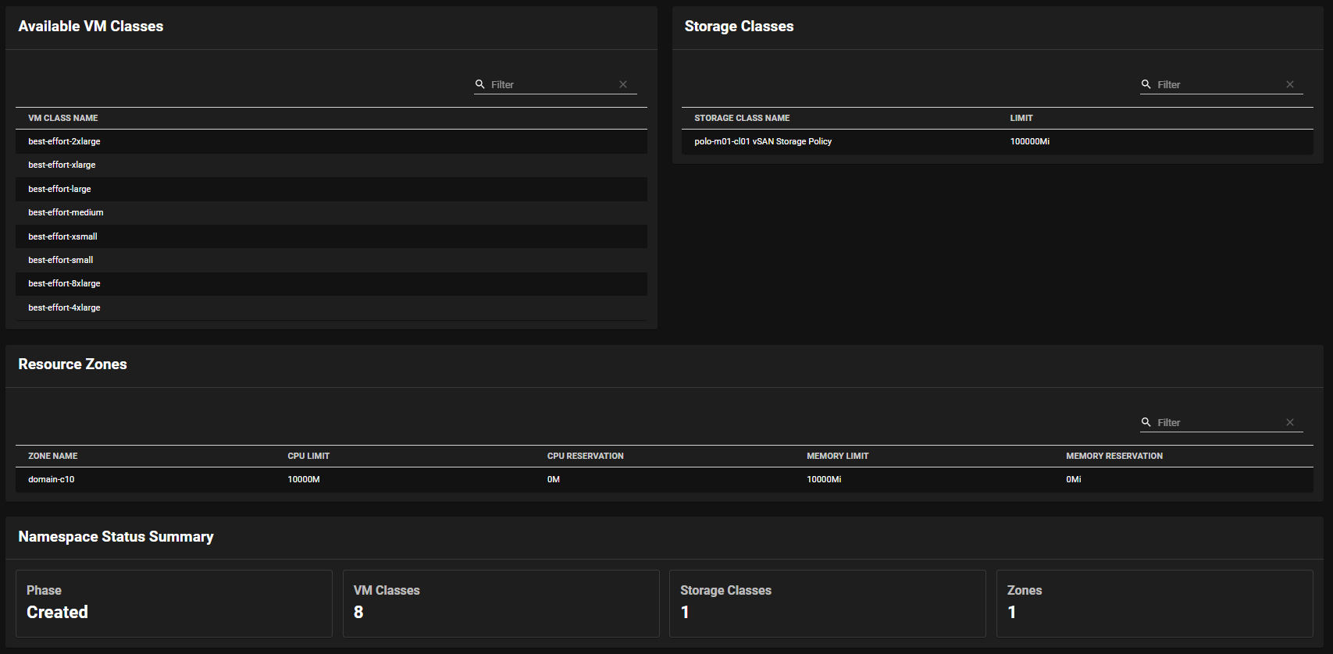
Task: Clear the VM Classes filter with X icon
Action: coord(623,84)
